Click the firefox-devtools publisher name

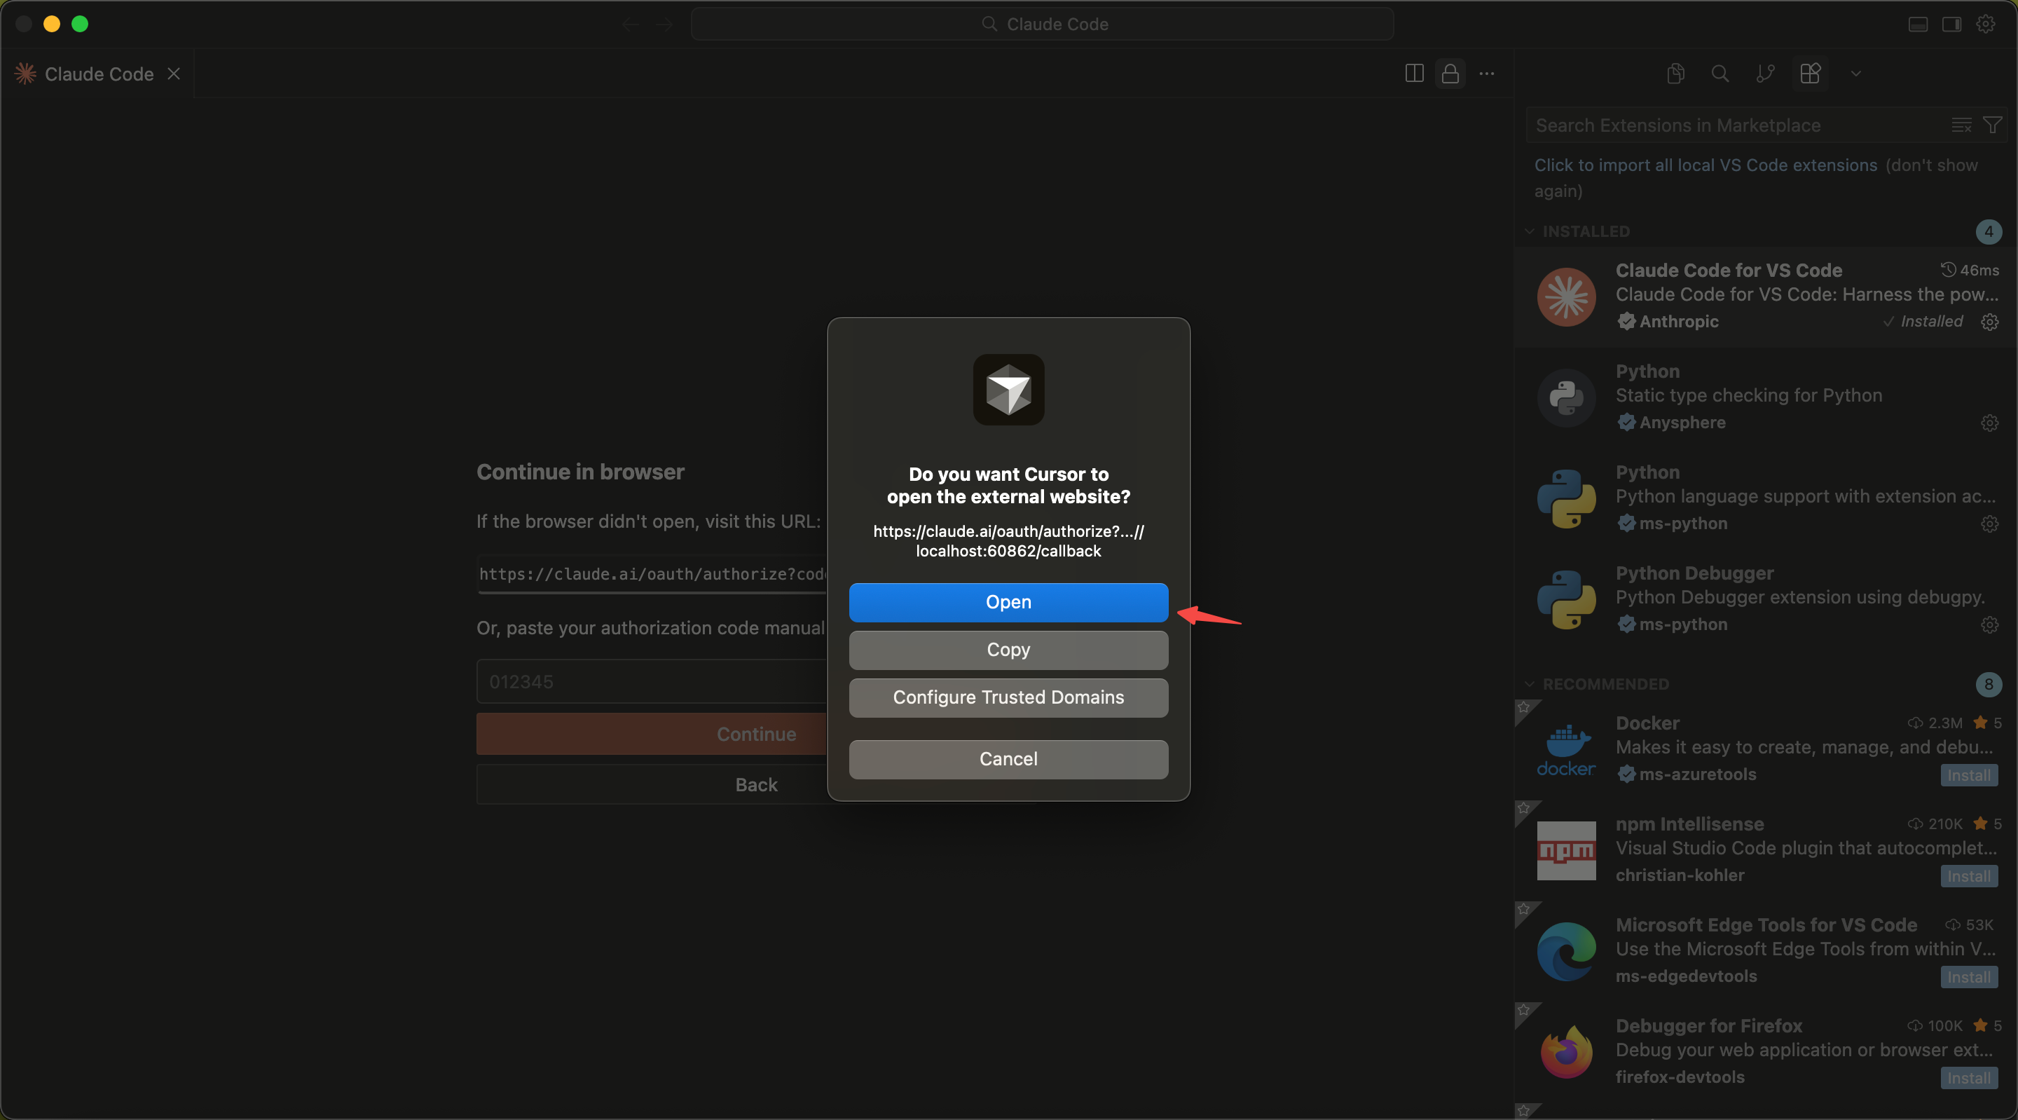click(1680, 1078)
